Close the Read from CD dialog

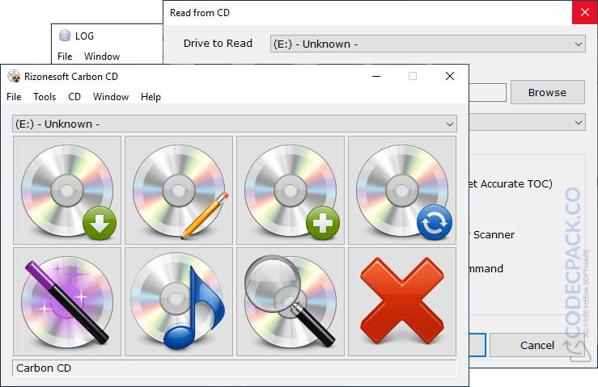[x=585, y=12]
